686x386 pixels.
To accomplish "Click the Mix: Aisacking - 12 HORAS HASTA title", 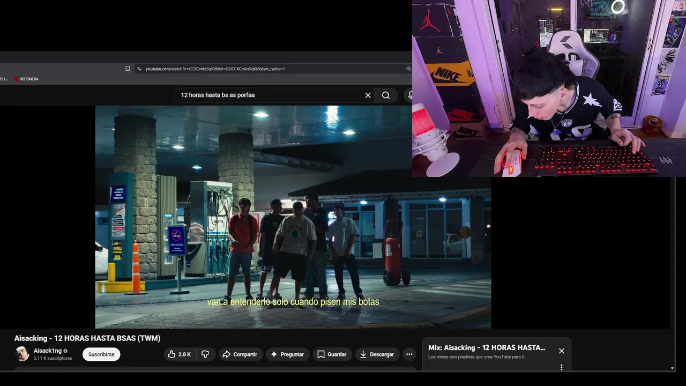I will pyautogui.click(x=487, y=347).
